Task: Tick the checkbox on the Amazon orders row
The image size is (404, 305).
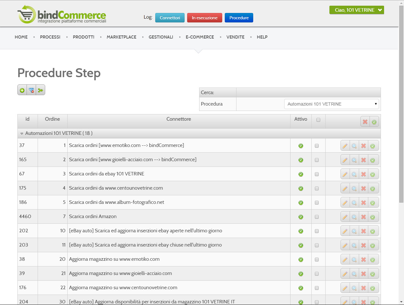Action: [317, 217]
